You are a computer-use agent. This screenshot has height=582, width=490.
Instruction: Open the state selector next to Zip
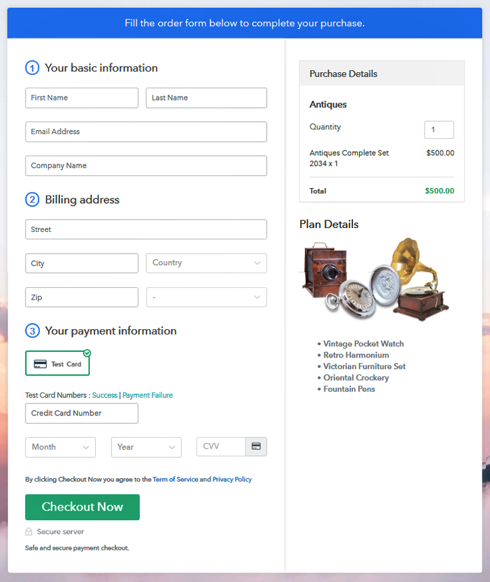pos(206,297)
